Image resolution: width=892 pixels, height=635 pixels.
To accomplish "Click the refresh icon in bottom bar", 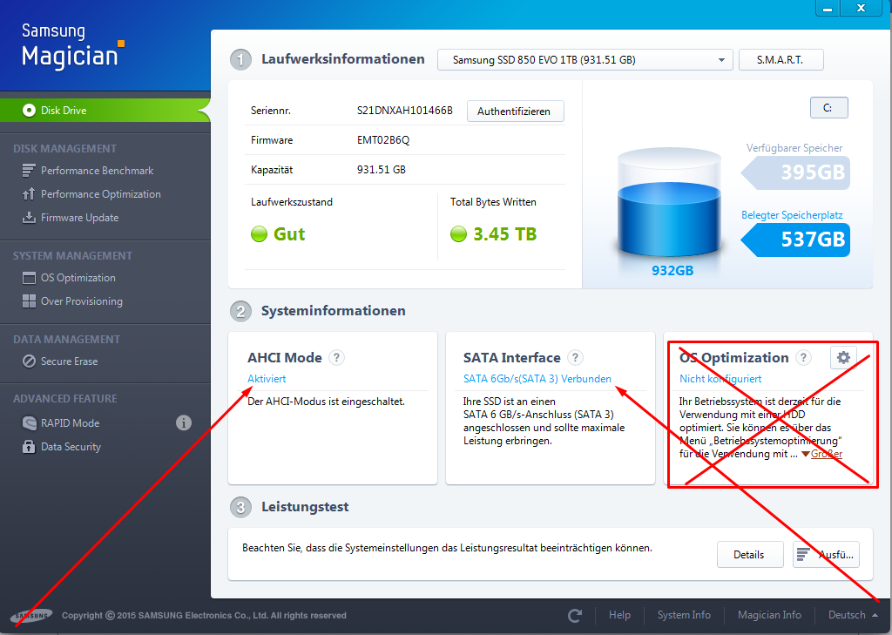I will (575, 615).
